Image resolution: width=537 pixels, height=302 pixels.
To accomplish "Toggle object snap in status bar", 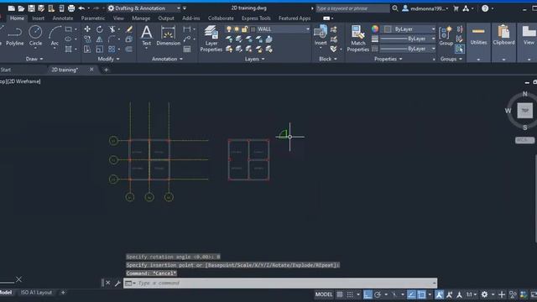I will (x=421, y=294).
